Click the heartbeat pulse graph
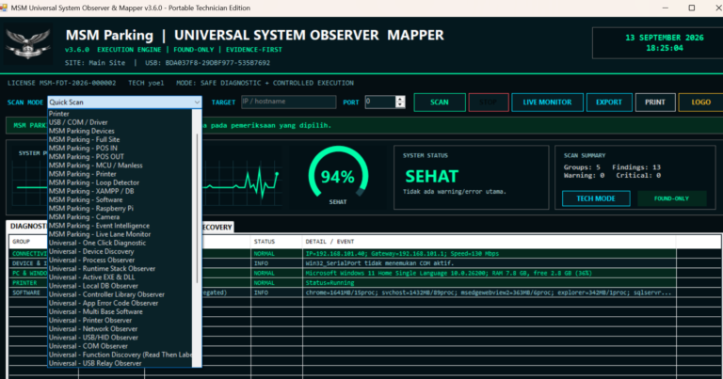Viewport: 723px width, 379px height. (x=243, y=182)
